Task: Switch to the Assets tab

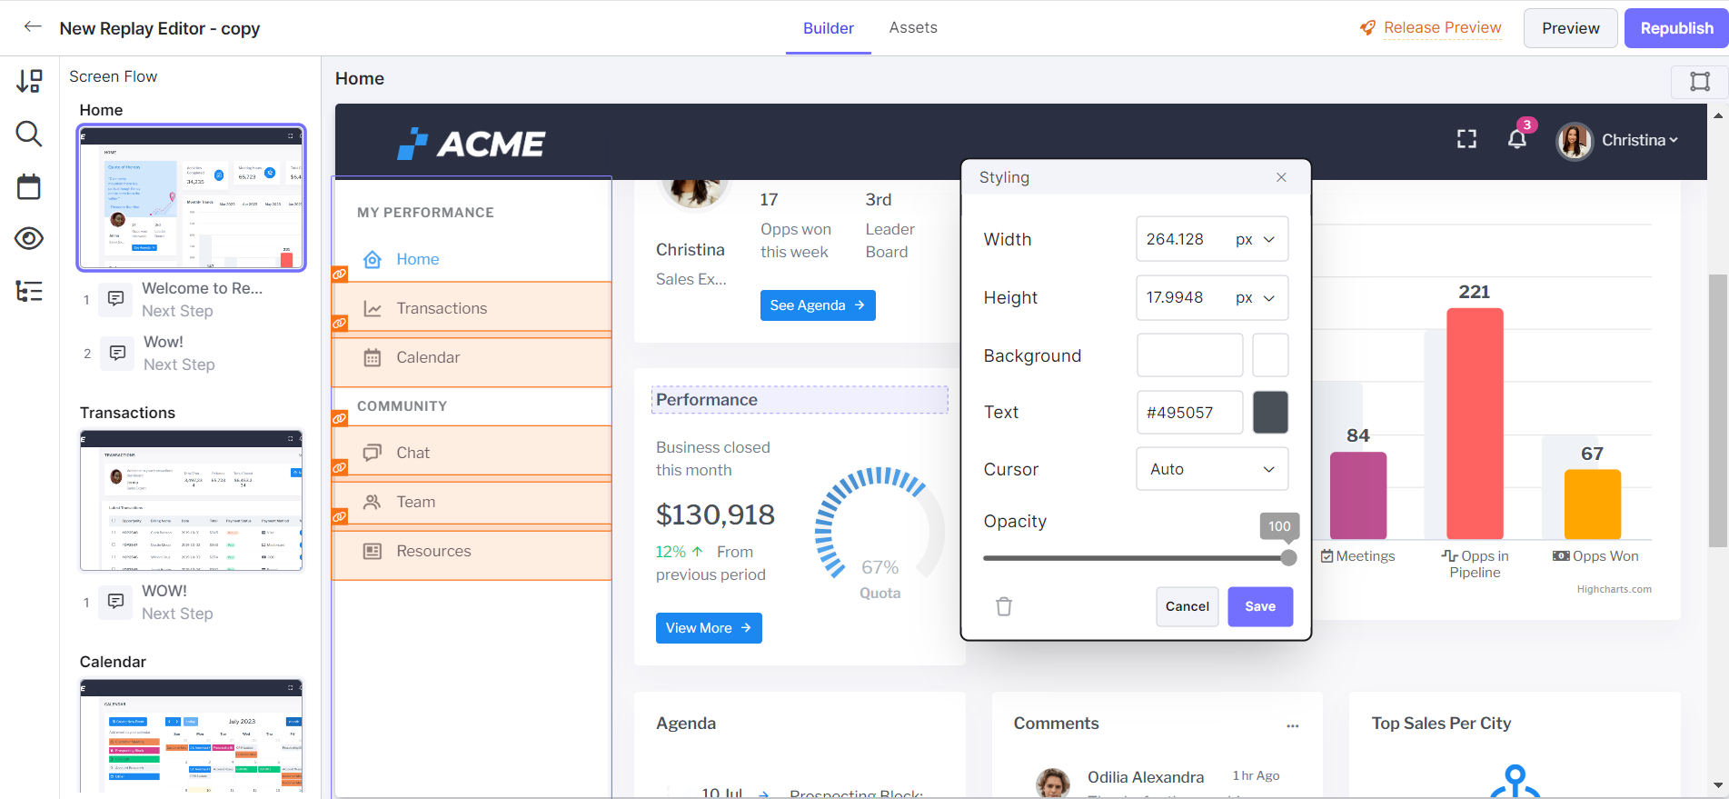Action: pos(913,28)
